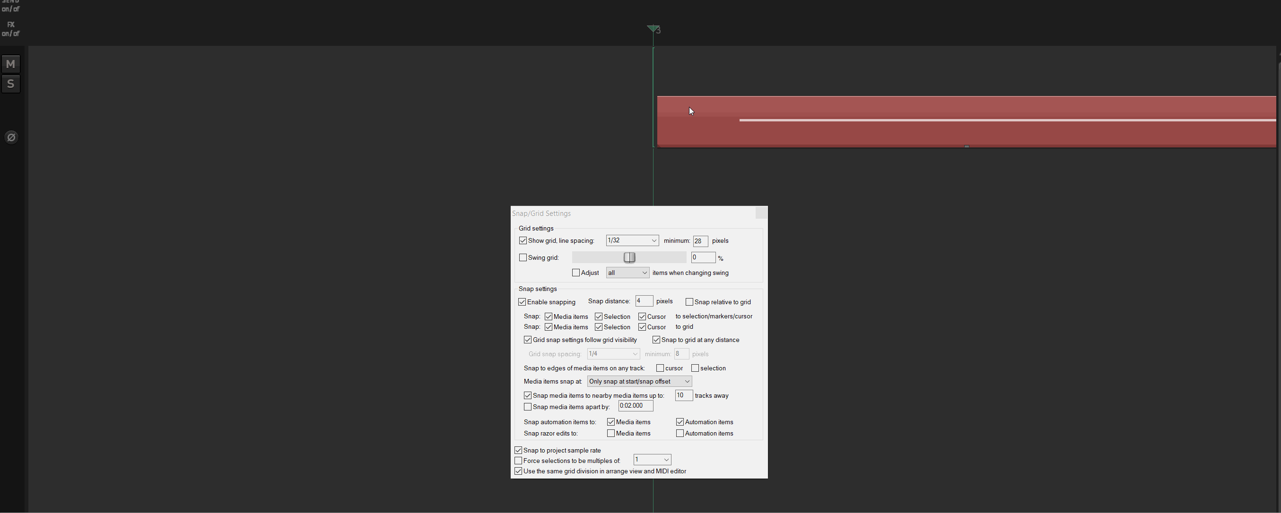
Task: Click the Snap media items apart-by time field
Action: (635, 406)
